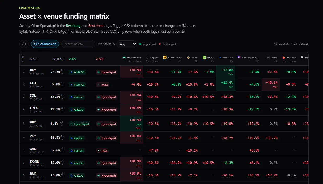The width and height of the screenshot is (323, 184).
Task: Open the 2x leverage arrow in BNB row
Action: [x=62, y=177]
